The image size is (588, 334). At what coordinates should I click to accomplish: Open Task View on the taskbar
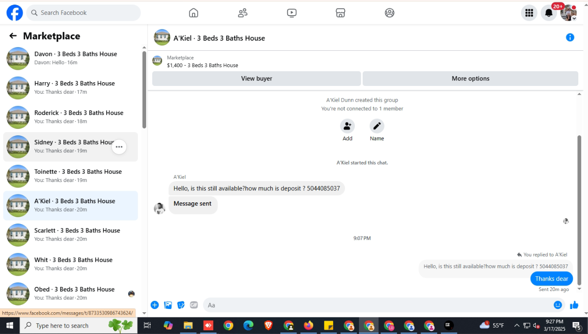[147, 325]
